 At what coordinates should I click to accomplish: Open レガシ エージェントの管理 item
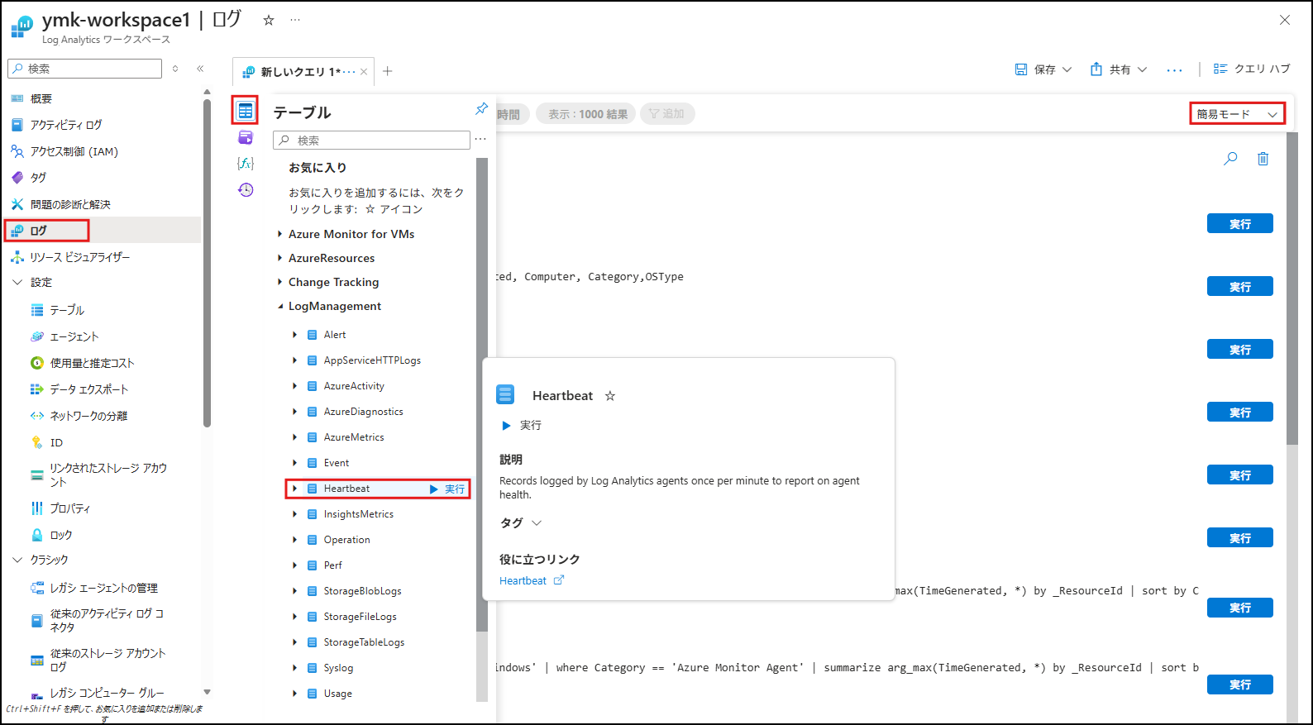tap(103, 588)
